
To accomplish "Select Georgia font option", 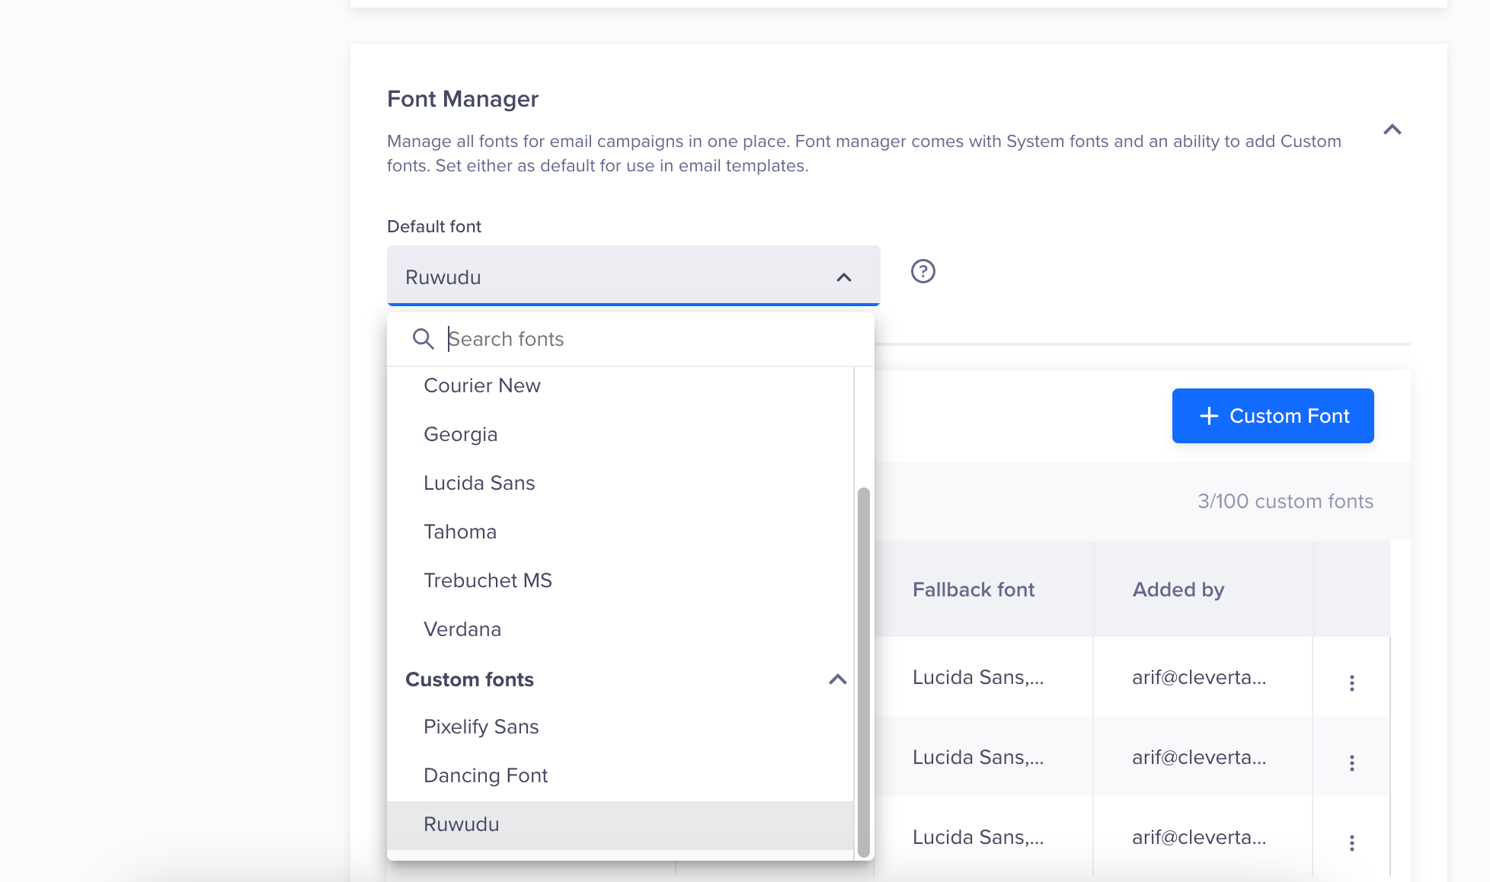I will (620, 434).
